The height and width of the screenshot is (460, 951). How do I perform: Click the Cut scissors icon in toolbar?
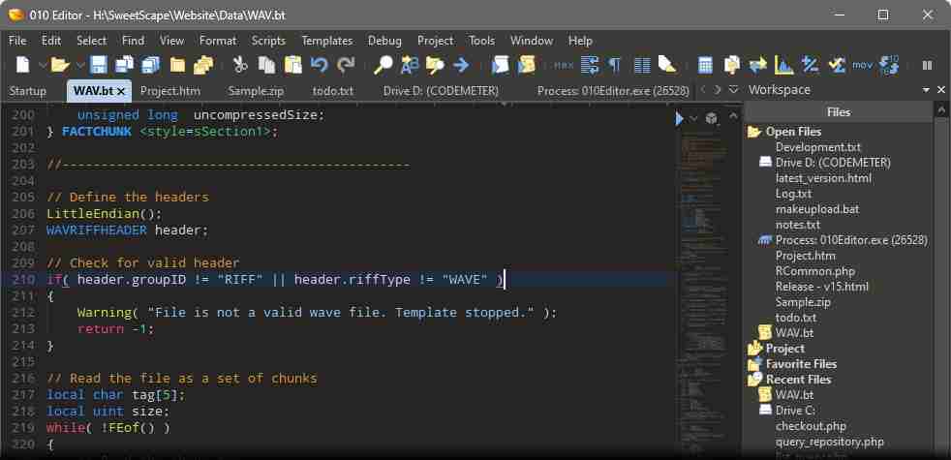(x=239, y=65)
